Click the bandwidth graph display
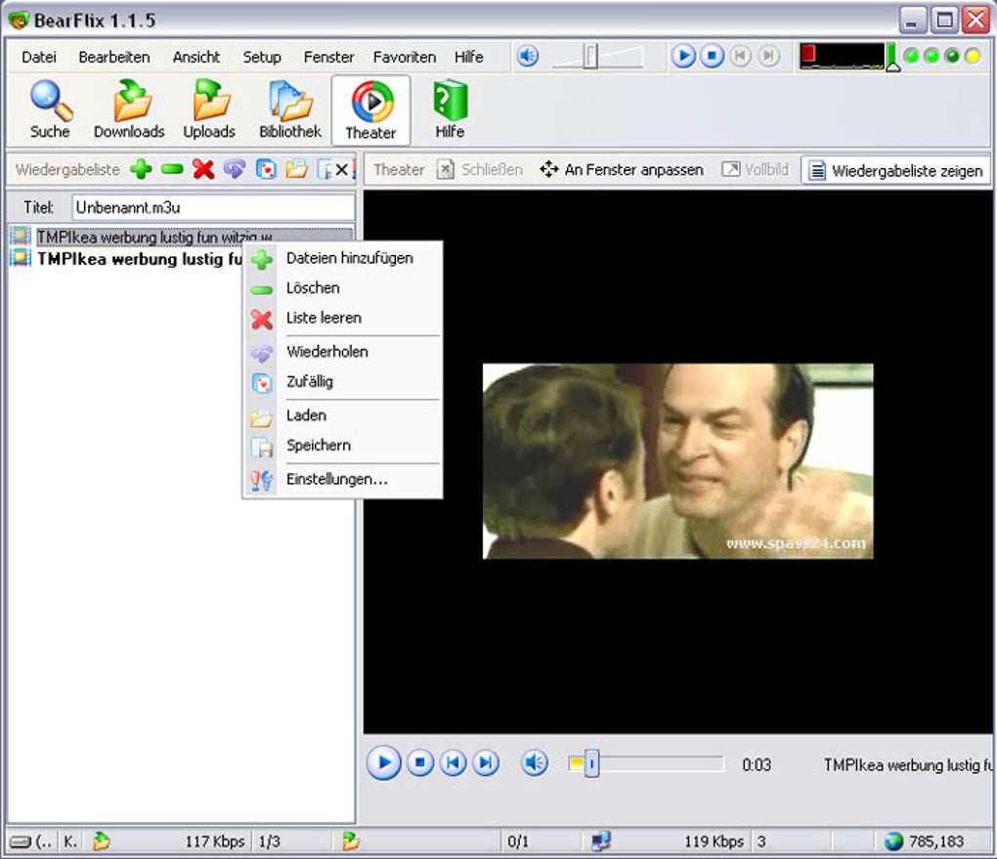The height and width of the screenshot is (859, 997). click(x=842, y=56)
